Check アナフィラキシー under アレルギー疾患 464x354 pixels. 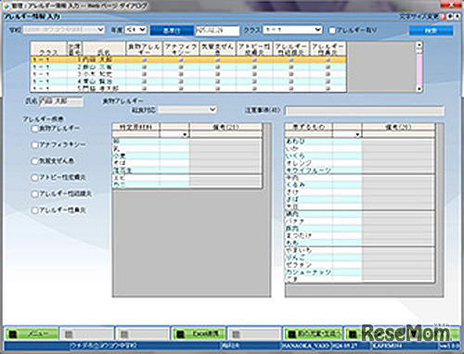(x=34, y=145)
